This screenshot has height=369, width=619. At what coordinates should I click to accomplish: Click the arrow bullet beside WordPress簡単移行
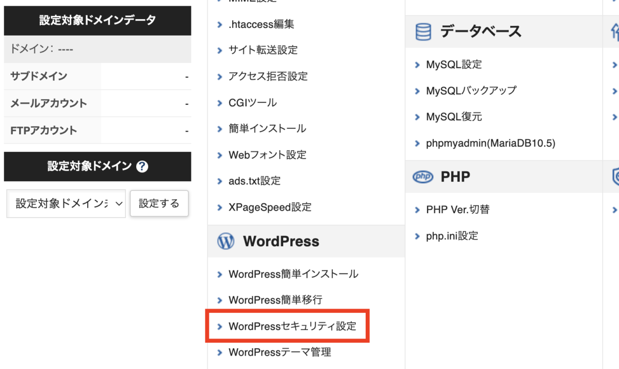(220, 300)
